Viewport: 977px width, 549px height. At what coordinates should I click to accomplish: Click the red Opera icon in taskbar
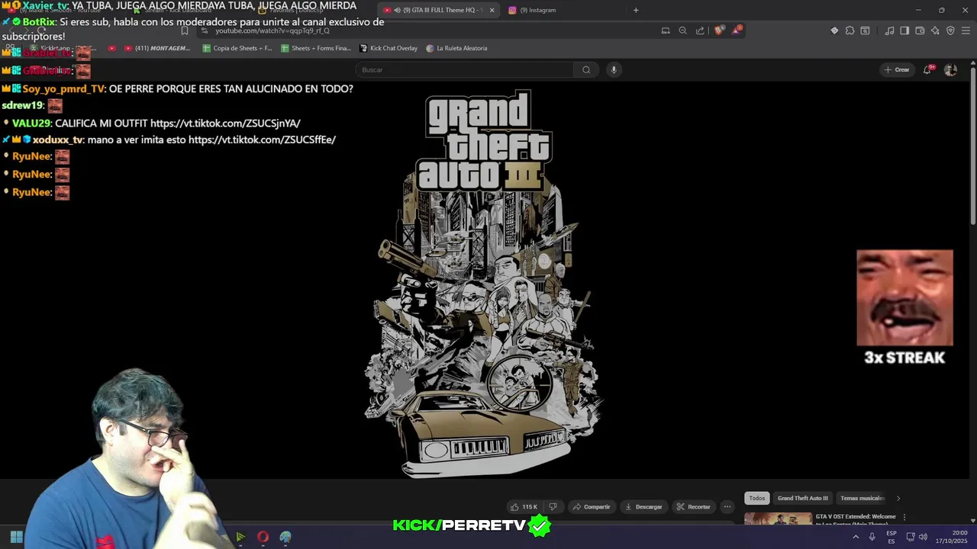[263, 537]
